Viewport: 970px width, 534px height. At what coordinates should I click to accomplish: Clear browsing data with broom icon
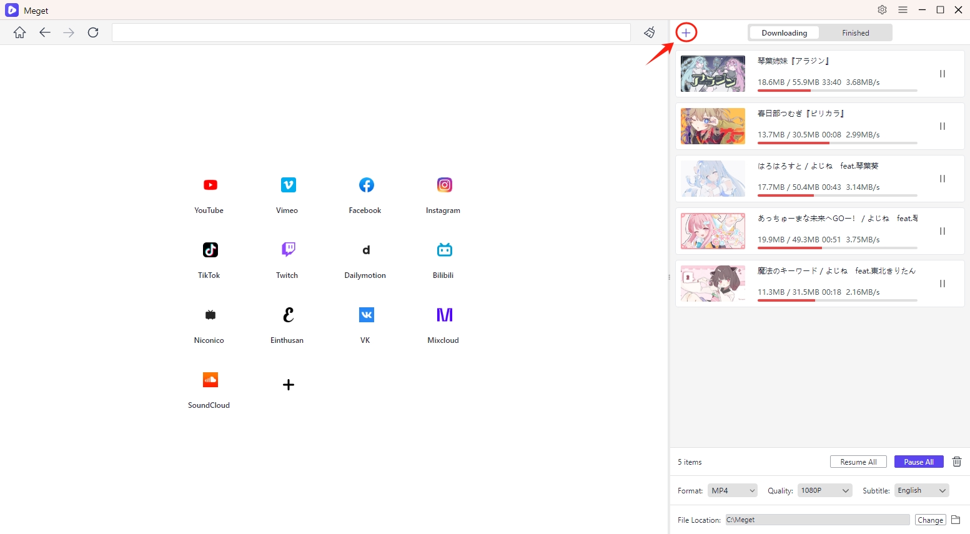point(650,32)
